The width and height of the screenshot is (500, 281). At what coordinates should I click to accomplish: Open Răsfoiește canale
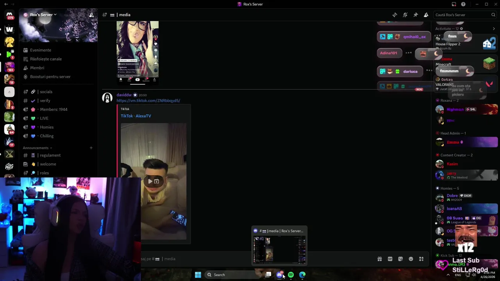[59, 59]
